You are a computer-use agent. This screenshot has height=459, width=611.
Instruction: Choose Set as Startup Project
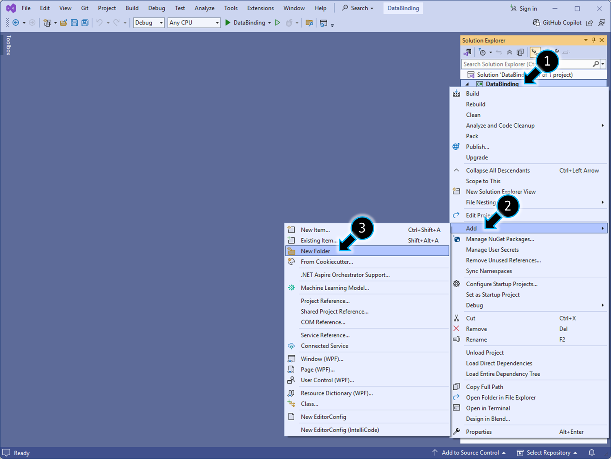click(529, 295)
